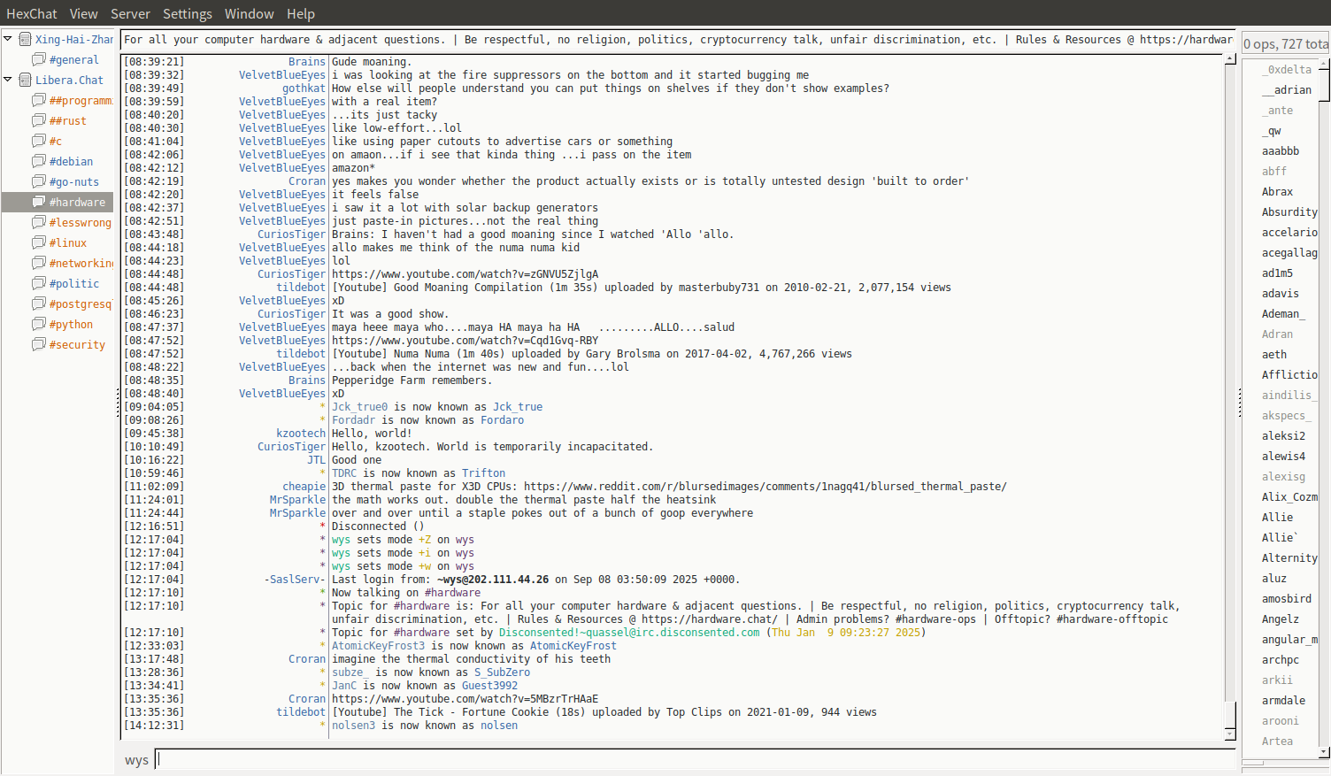Open the View menu
The width and height of the screenshot is (1331, 776).
(x=84, y=13)
